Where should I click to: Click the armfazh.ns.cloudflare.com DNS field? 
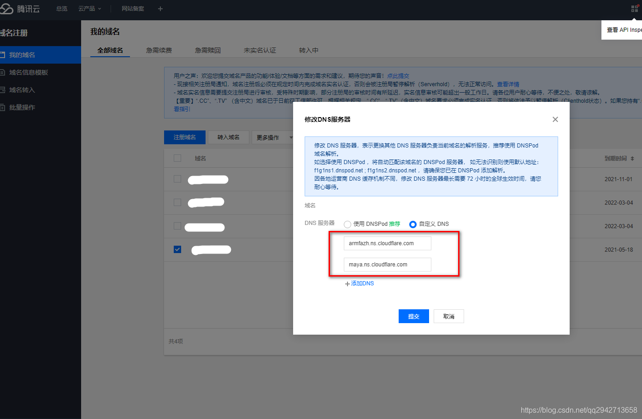(x=388, y=243)
